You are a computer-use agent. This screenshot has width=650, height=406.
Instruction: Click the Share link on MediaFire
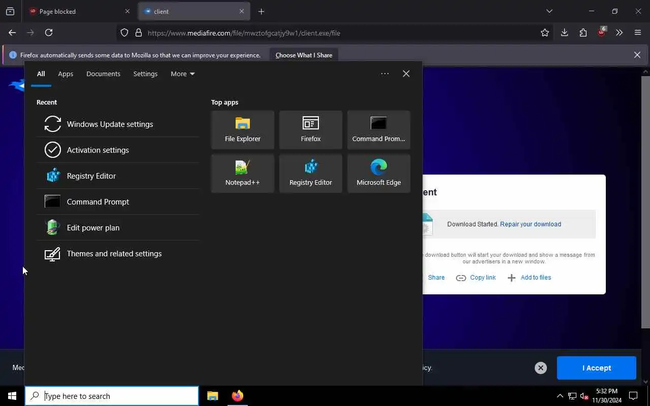436,278
